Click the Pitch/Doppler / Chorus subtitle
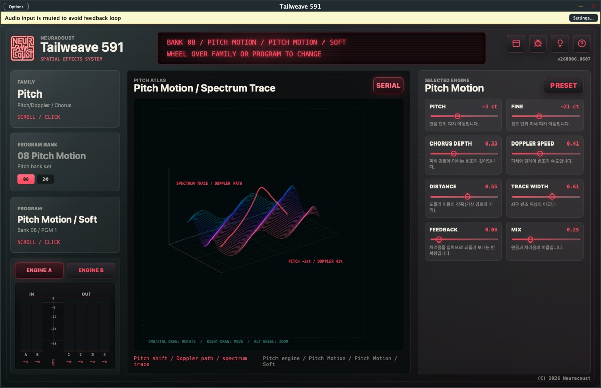The height and width of the screenshot is (388, 601). point(44,105)
